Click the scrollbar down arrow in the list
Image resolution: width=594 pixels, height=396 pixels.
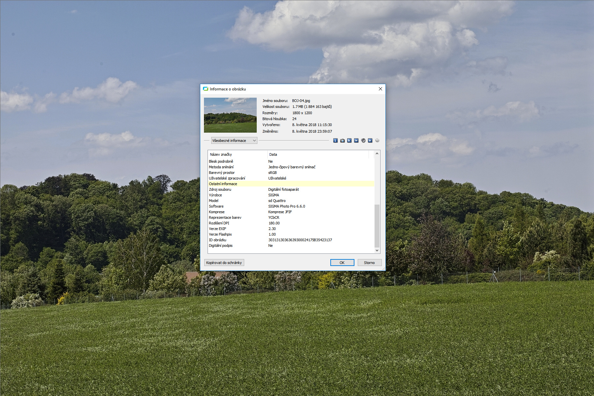coord(377,250)
